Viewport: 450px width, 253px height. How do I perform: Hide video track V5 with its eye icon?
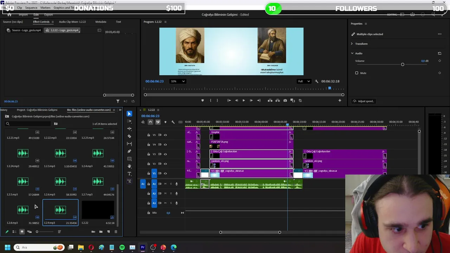tap(165, 135)
